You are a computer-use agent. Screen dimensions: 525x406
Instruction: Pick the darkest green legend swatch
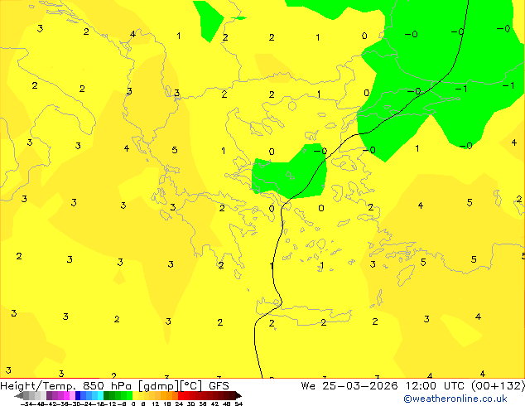pos(106,396)
